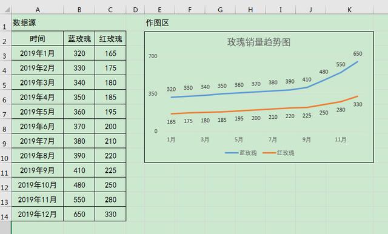Click table cell B4 with value 330
The width and height of the screenshot is (388, 234).
click(79, 68)
